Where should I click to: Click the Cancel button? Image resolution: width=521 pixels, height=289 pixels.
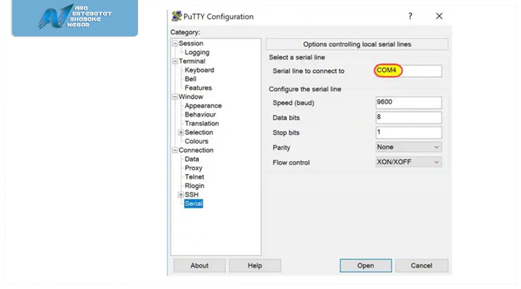tap(421, 266)
